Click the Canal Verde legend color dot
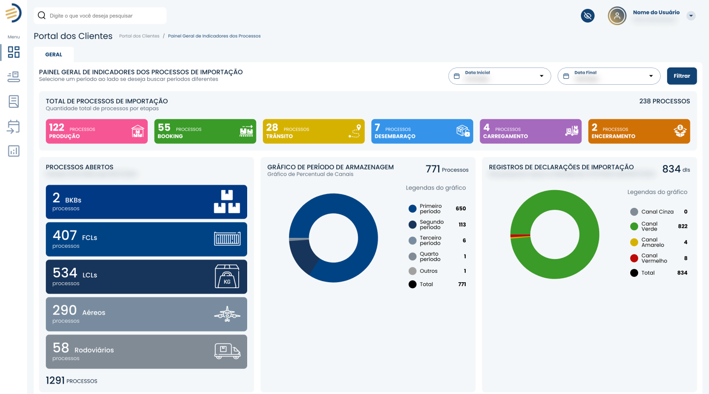This screenshot has height=394, width=709. pyautogui.click(x=634, y=227)
